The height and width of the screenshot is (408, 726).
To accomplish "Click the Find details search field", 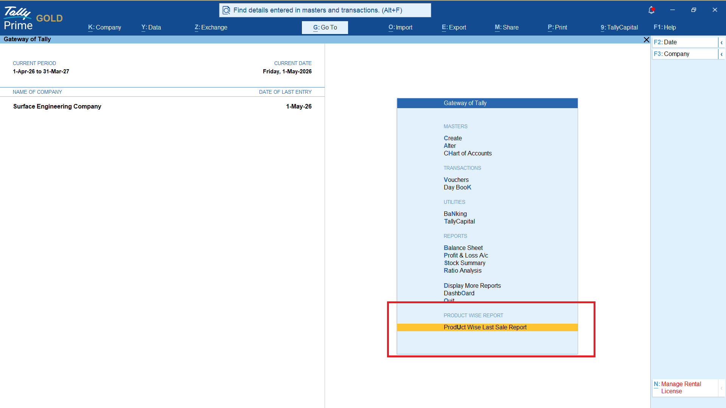I will (x=325, y=10).
